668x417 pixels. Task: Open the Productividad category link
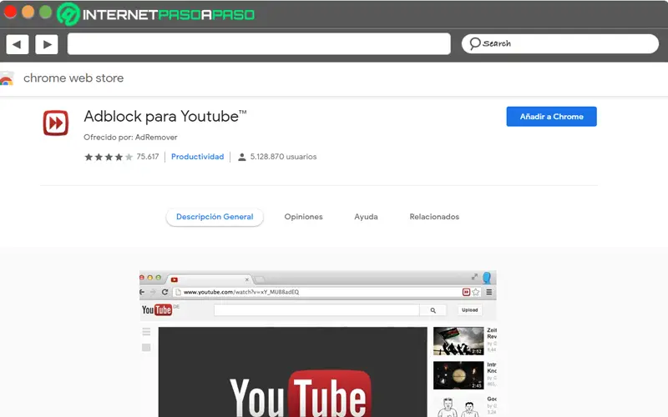coord(197,157)
